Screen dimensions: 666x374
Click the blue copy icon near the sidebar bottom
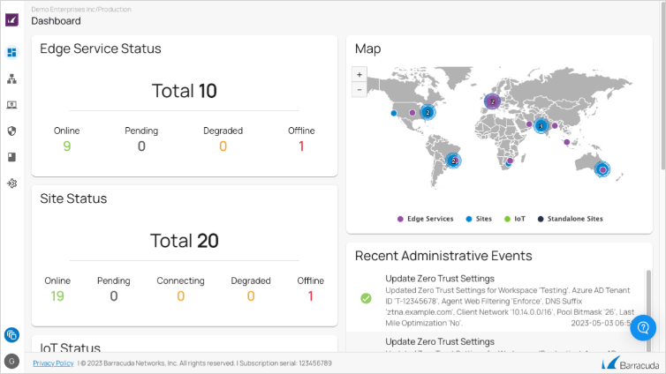click(x=11, y=334)
